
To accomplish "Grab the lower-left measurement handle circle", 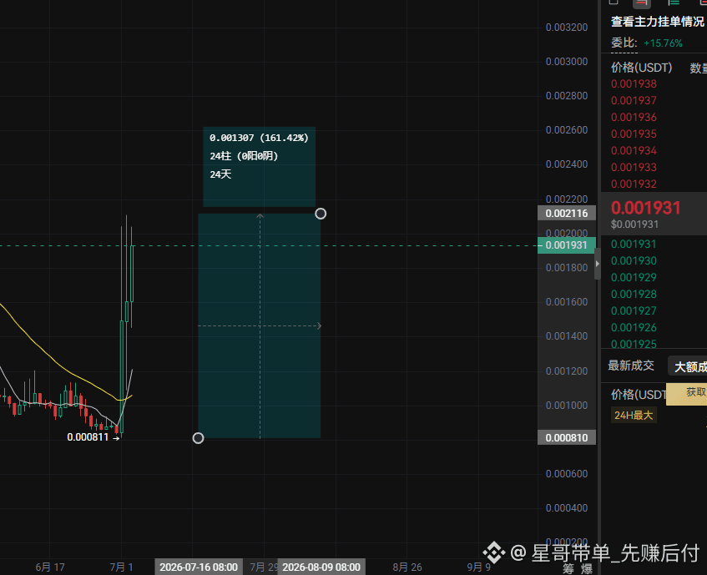I will coord(198,438).
